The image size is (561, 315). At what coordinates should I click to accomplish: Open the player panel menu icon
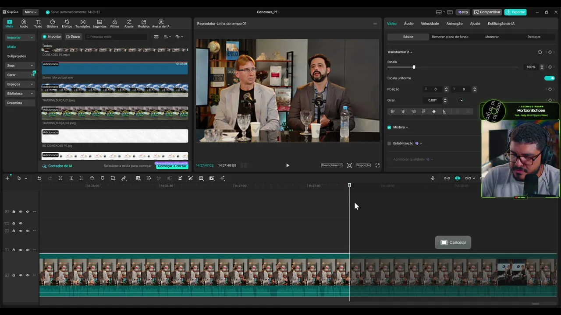pyautogui.click(x=375, y=24)
